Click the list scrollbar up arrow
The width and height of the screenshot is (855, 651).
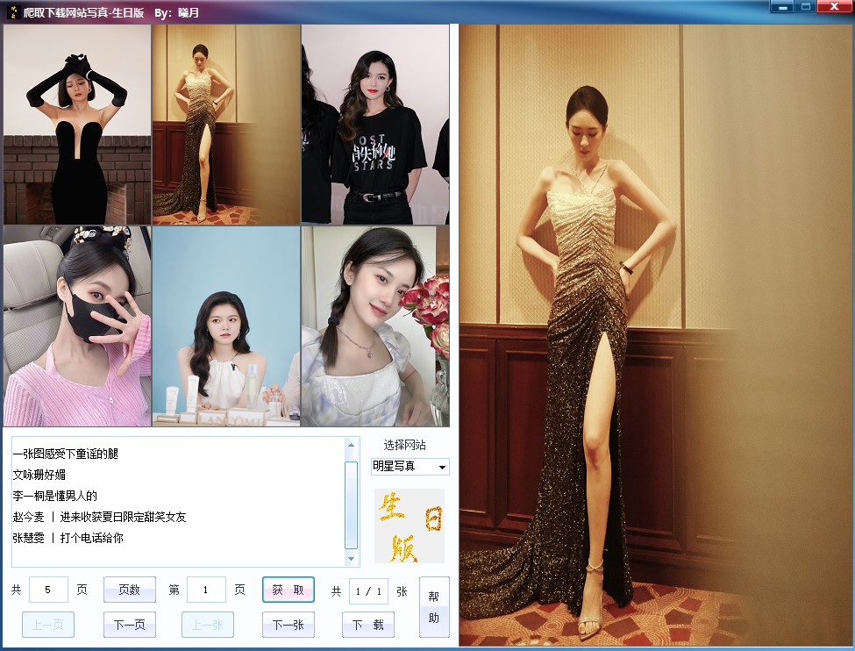click(x=352, y=445)
